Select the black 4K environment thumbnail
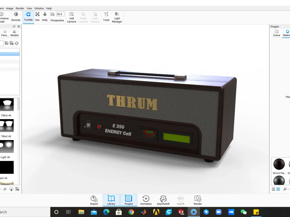 pyautogui.click(x=7, y=167)
